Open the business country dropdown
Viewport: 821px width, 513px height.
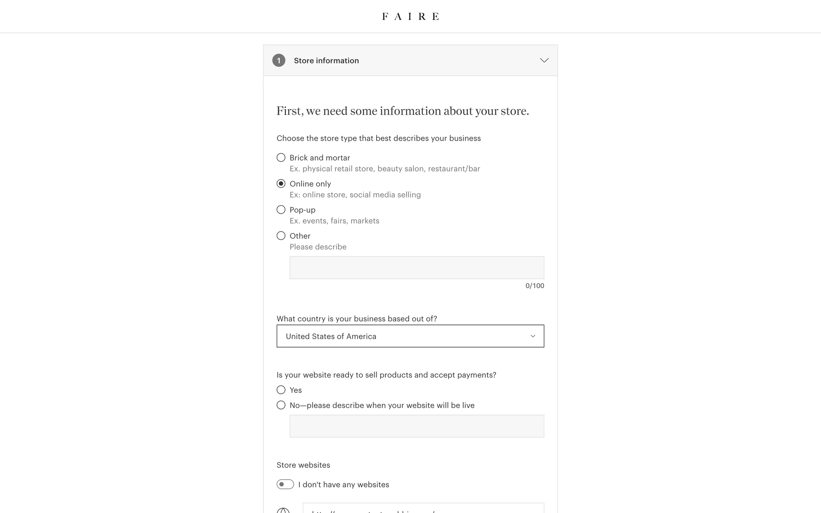[x=410, y=336]
